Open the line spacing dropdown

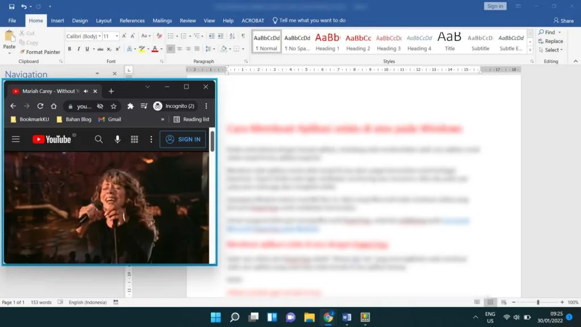pyautogui.click(x=210, y=49)
